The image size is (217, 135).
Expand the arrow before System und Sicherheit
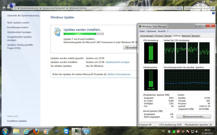pos(40,8)
